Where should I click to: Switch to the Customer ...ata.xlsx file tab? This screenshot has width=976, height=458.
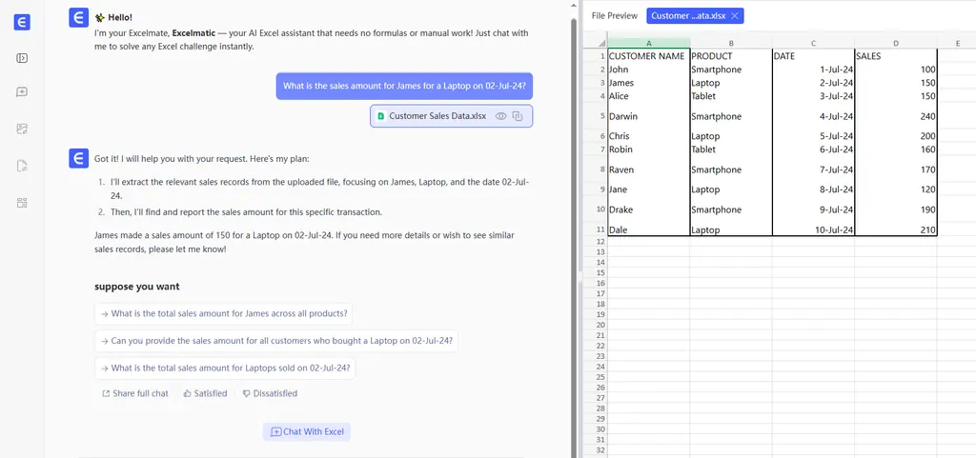click(686, 16)
